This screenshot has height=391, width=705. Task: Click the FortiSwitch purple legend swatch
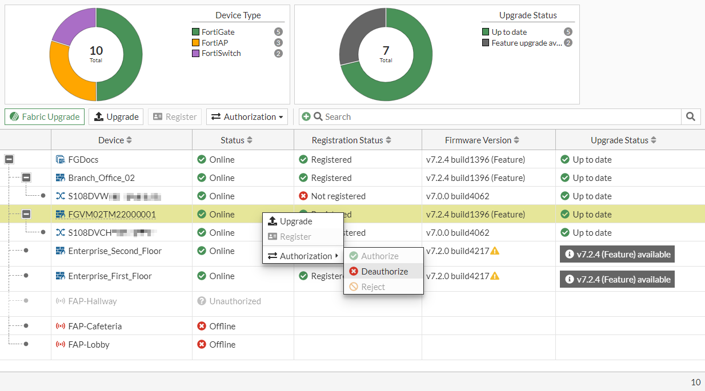click(x=196, y=53)
